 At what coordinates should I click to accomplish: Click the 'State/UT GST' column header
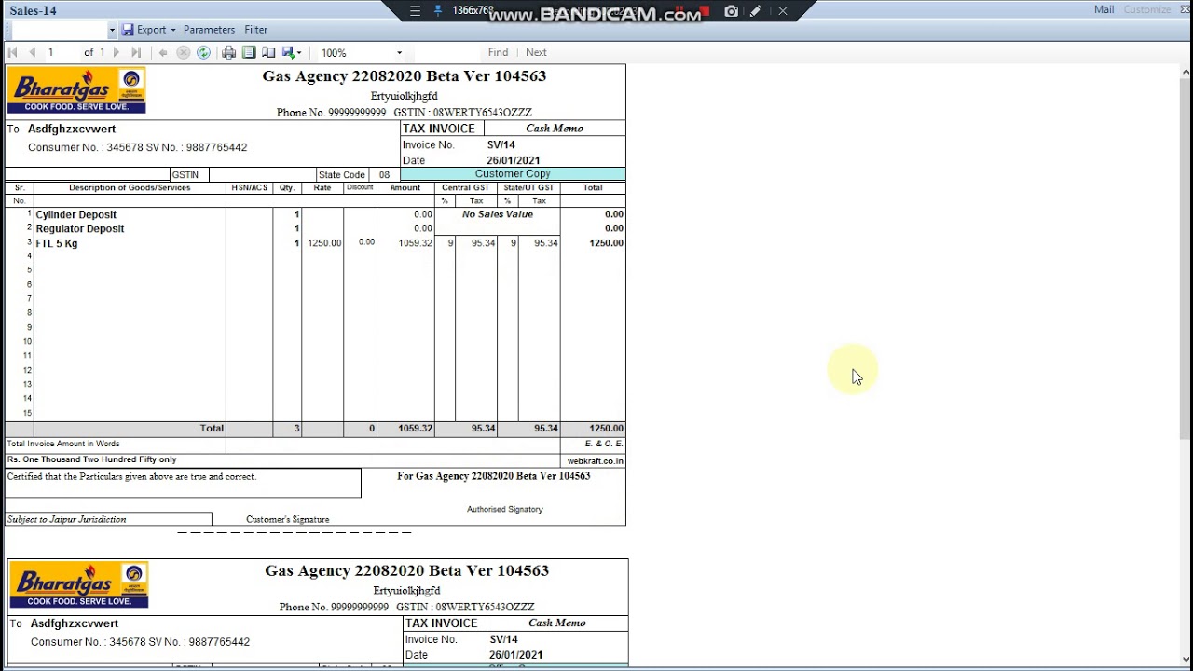[528, 188]
